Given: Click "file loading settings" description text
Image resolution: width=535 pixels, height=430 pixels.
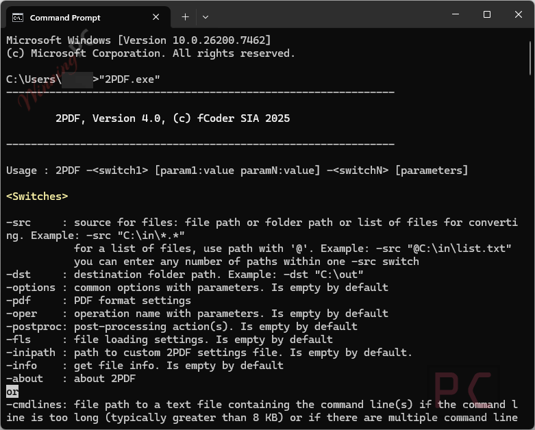Looking at the screenshot, I should [x=138, y=340].
